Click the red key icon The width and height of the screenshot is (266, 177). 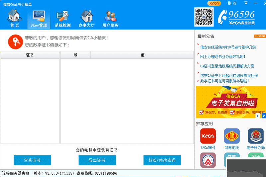15,42
